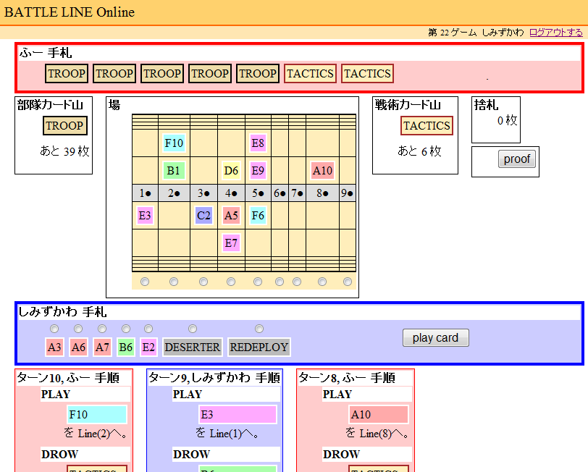Image resolution: width=588 pixels, height=472 pixels.
Task: Click the A10 card on the board
Action: 322,171
